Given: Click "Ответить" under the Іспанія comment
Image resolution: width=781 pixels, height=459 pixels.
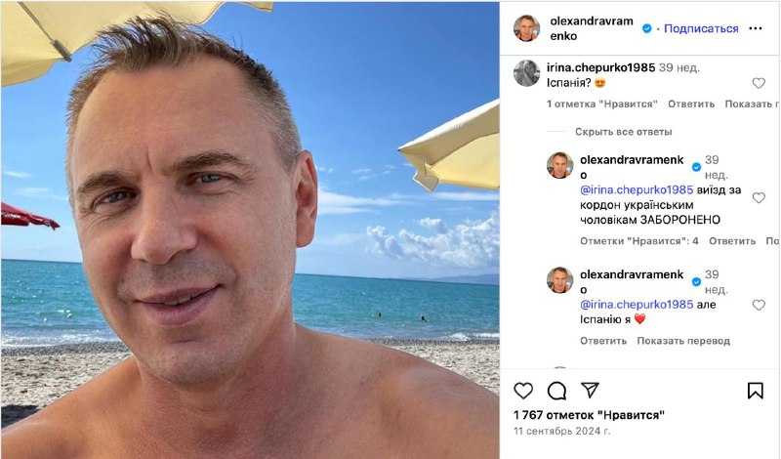Looking at the screenshot, I should 691,104.
